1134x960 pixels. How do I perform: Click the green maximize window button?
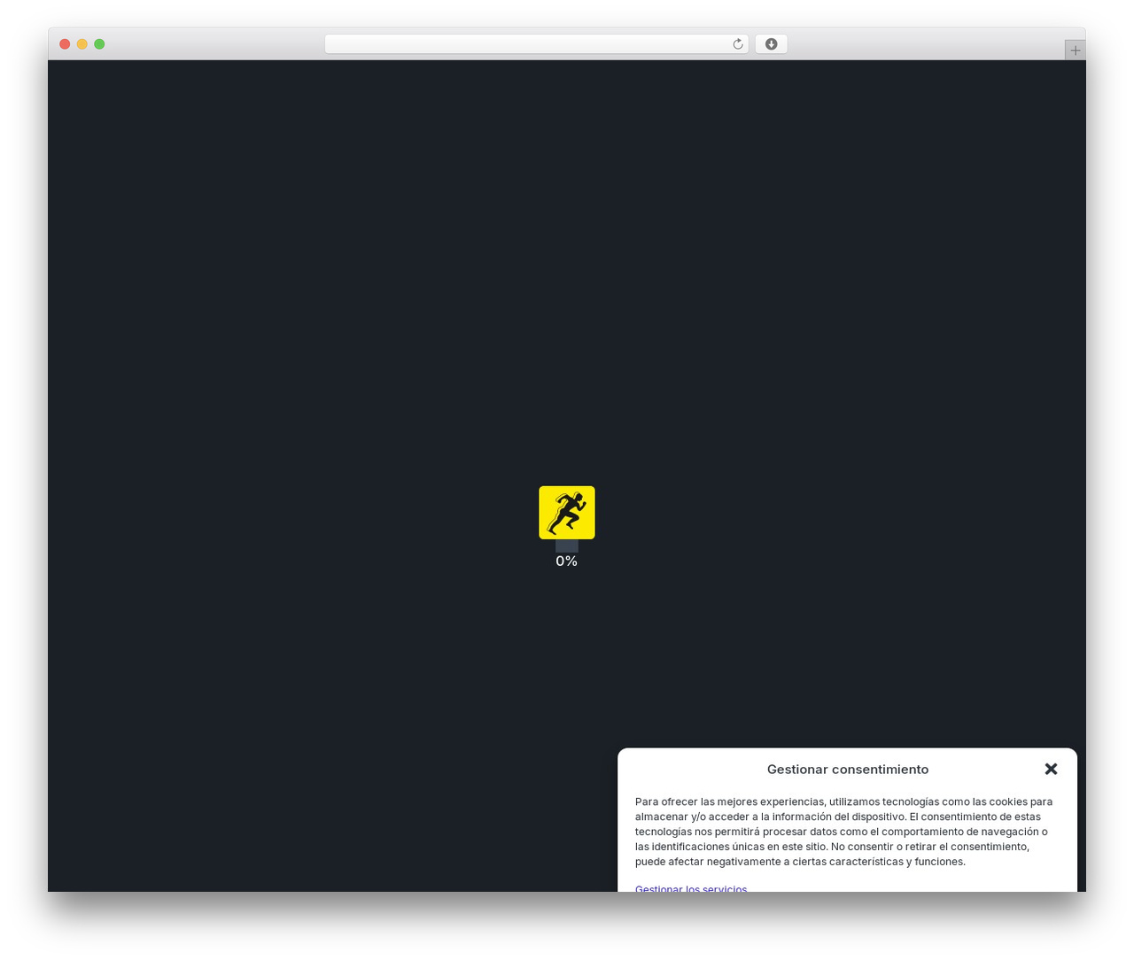99,44
